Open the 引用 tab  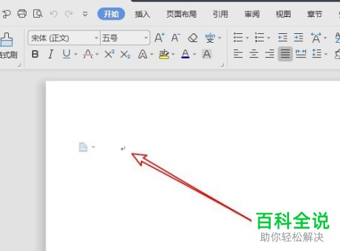coord(220,14)
